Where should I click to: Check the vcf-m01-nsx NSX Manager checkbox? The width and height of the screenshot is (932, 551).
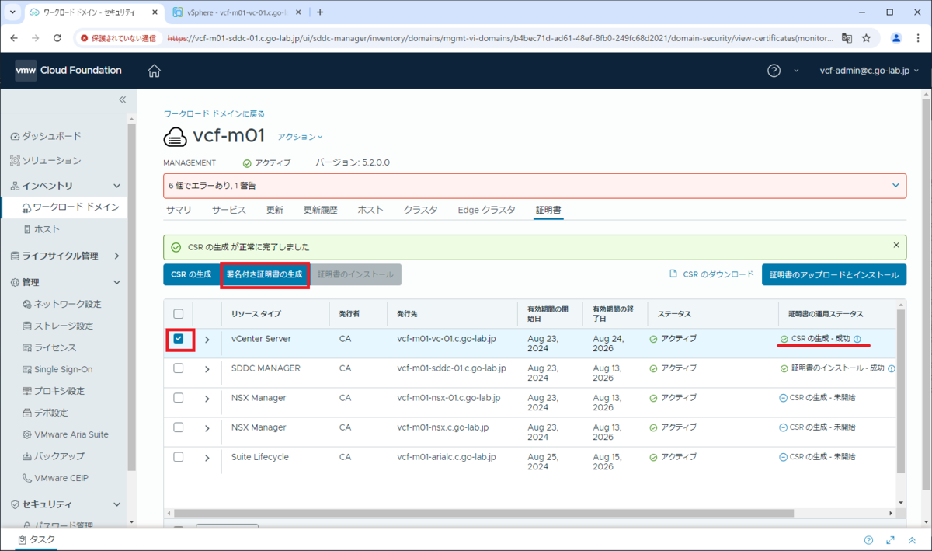tap(179, 427)
